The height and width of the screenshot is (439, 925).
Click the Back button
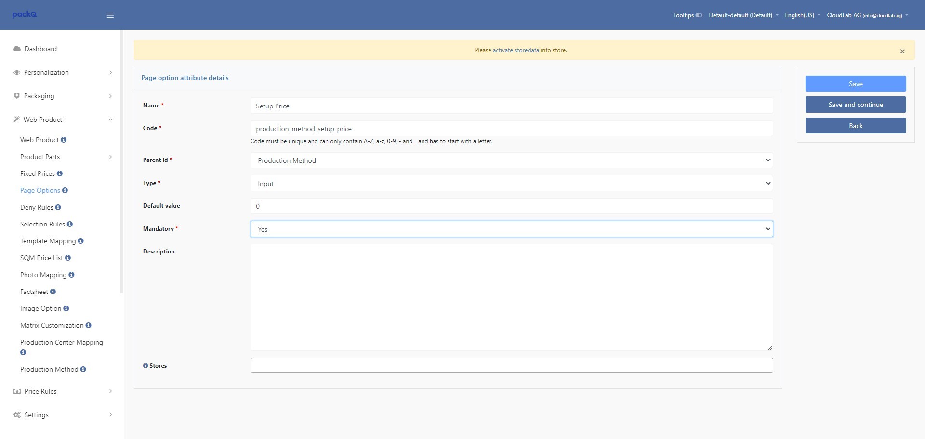pyautogui.click(x=856, y=126)
